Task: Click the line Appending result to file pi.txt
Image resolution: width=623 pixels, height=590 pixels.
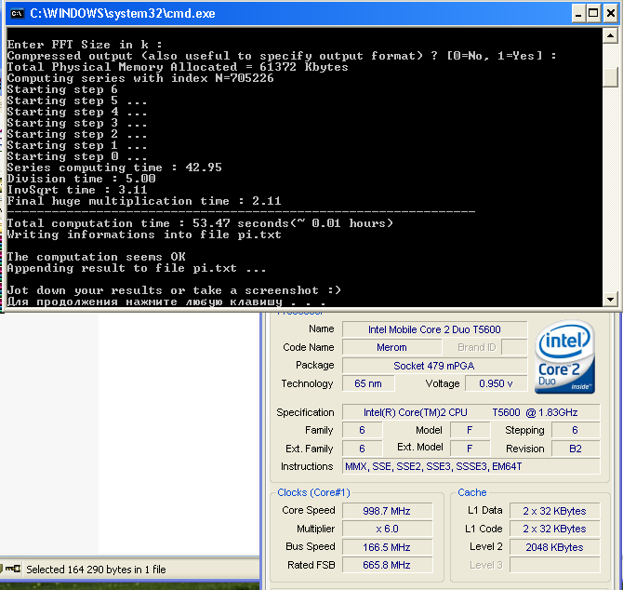Action: (137, 268)
